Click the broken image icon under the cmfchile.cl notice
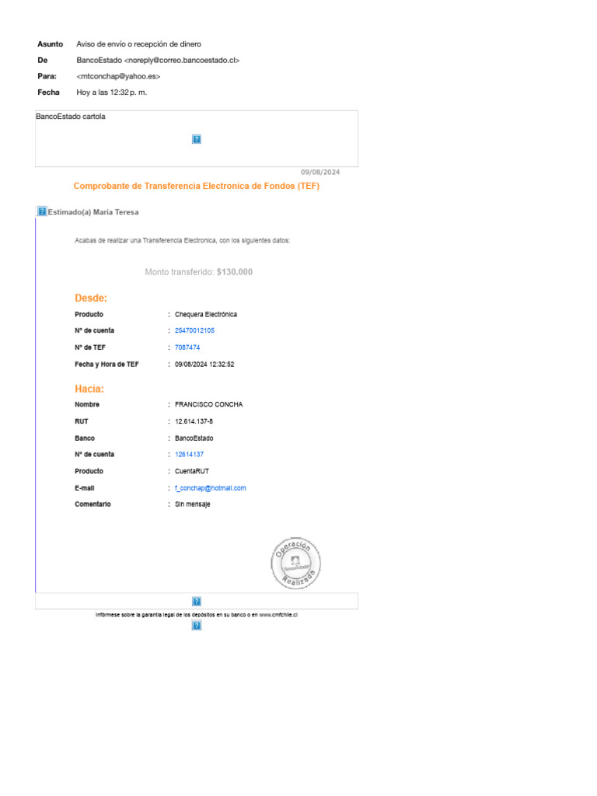 pyautogui.click(x=197, y=626)
